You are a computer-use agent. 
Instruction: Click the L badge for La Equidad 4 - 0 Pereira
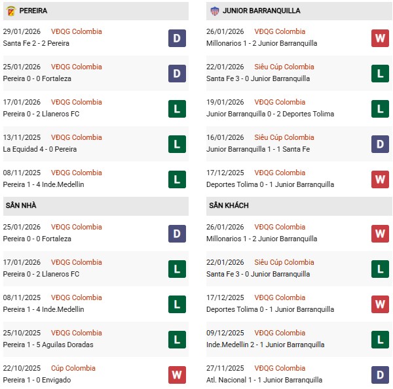(177, 144)
